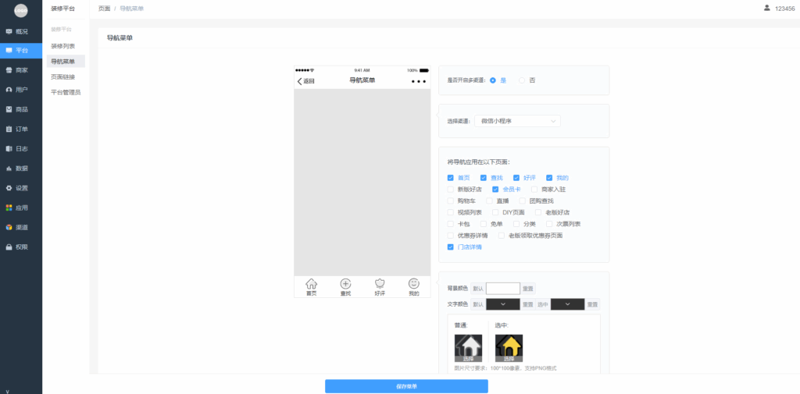Open 应用 in the left sidebar
800x394 pixels.
click(x=21, y=208)
